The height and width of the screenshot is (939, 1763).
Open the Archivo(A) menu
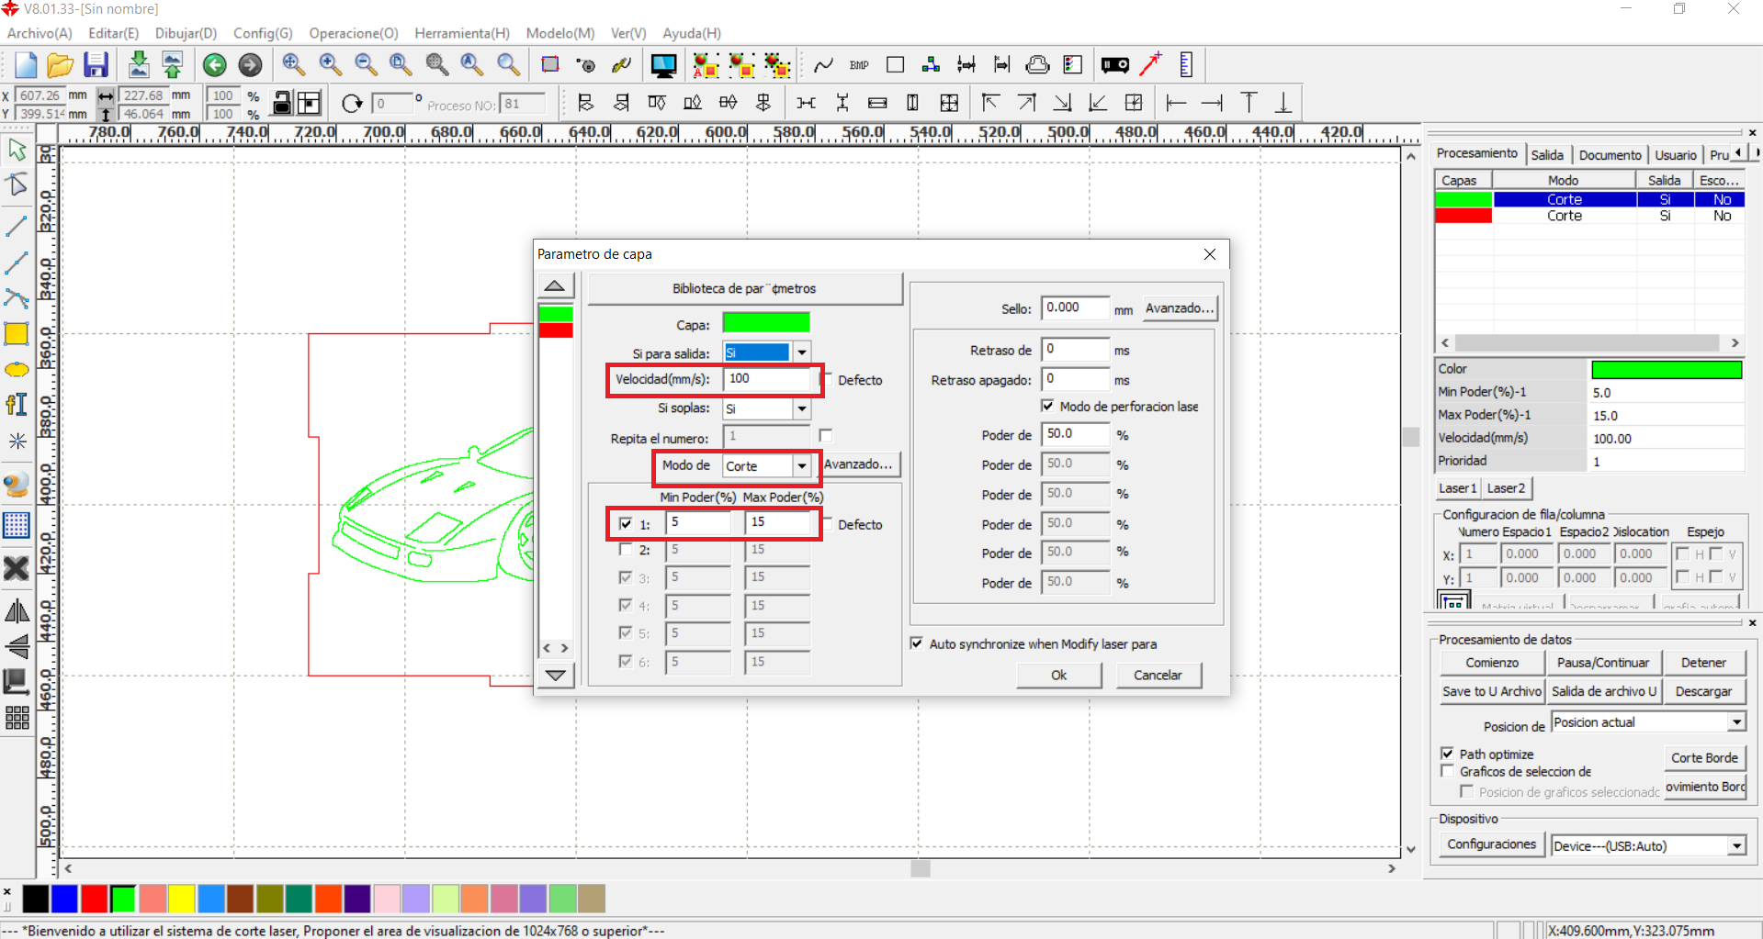click(40, 33)
